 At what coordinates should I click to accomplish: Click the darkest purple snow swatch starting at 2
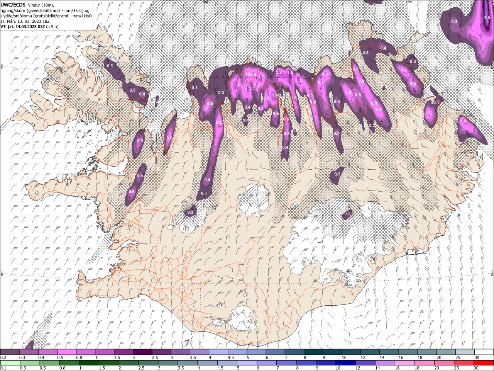coord(142,352)
